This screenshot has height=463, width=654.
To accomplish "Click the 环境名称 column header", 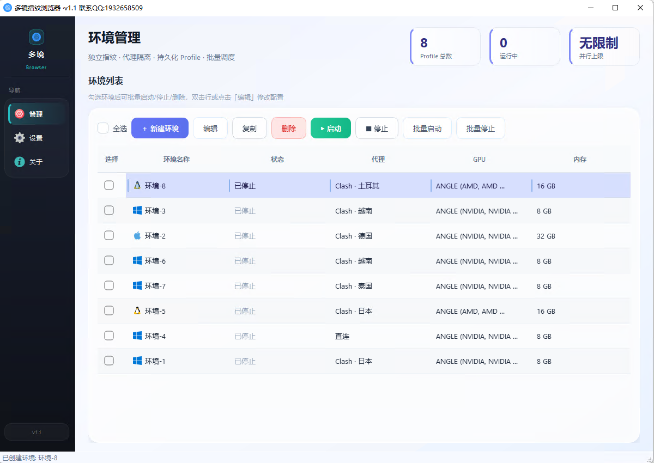I will click(x=177, y=160).
